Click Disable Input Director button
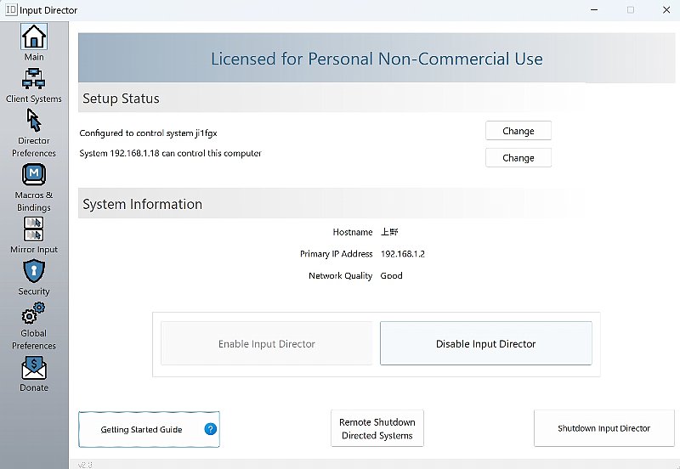Viewport: 680px width, 469px height. coord(485,344)
